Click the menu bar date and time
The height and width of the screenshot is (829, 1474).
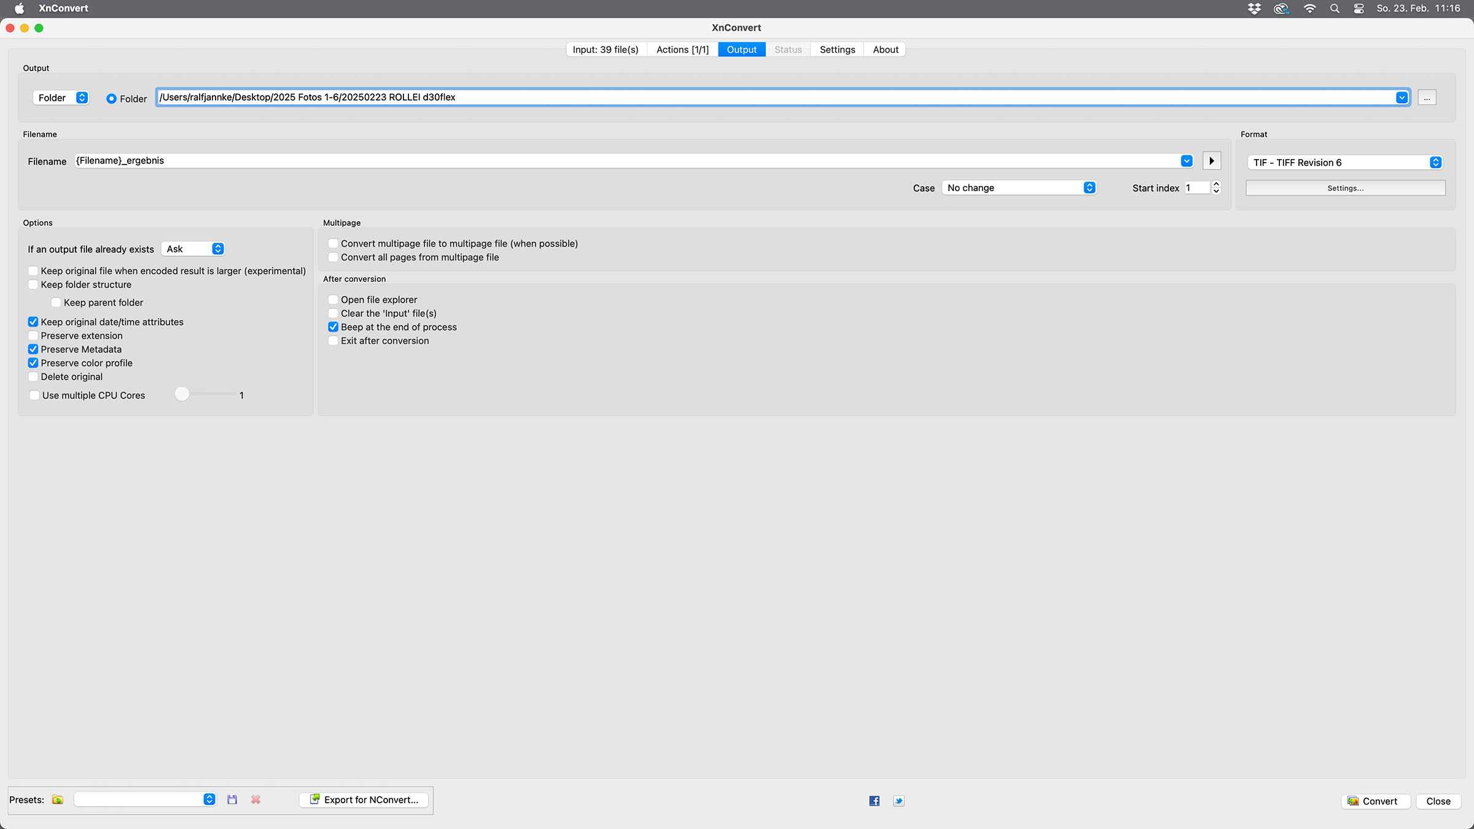tap(1418, 9)
